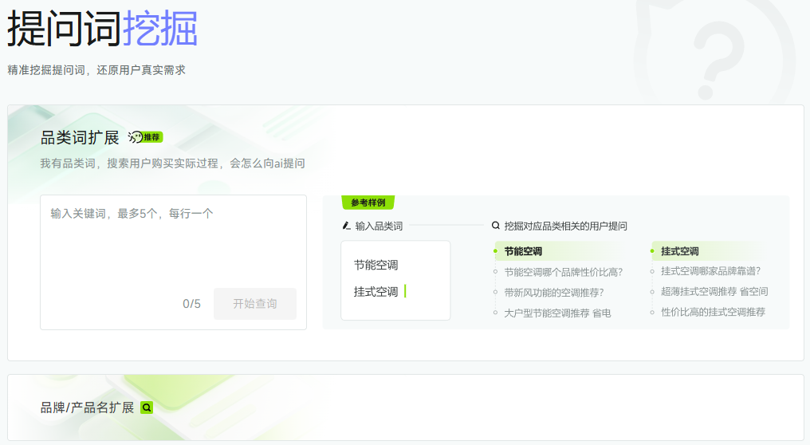Click the 品牌/产品名扩展 section heading
Image resolution: width=810 pixels, height=445 pixels.
[x=88, y=408]
